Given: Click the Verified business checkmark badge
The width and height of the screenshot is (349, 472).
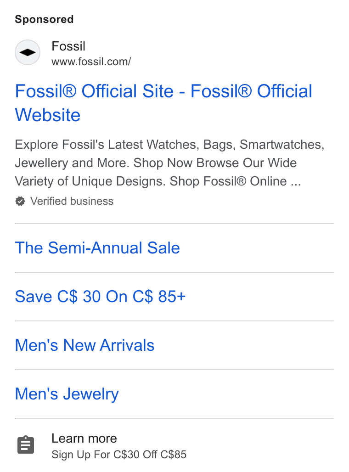Looking at the screenshot, I should [20, 202].
